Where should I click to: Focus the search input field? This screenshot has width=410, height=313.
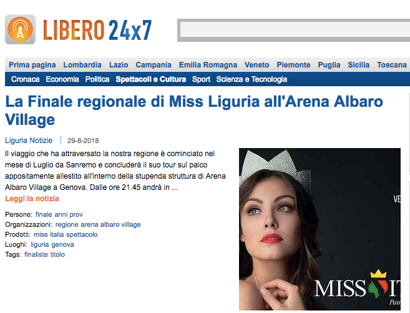coord(295,30)
